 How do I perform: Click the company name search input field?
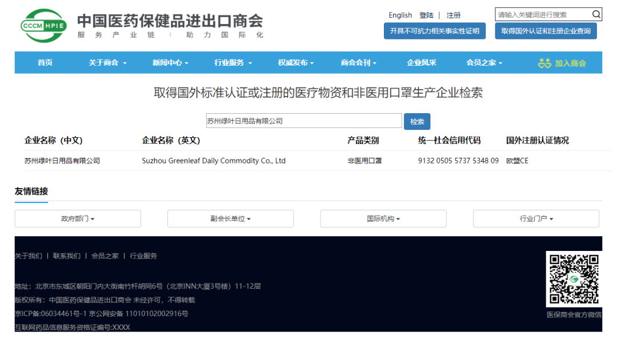pyautogui.click(x=304, y=121)
